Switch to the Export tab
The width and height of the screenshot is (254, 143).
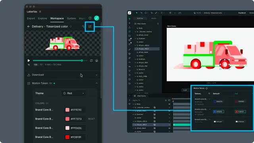[x=31, y=18]
